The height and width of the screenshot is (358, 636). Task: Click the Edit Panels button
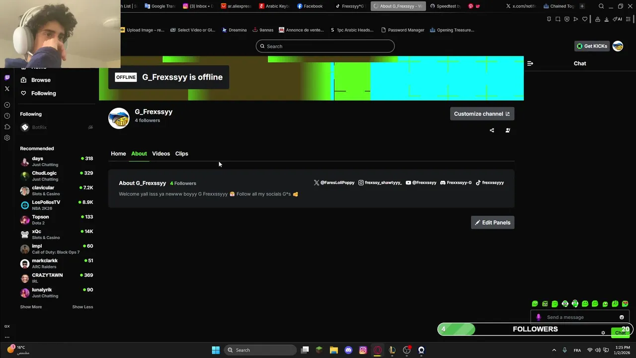(x=492, y=222)
